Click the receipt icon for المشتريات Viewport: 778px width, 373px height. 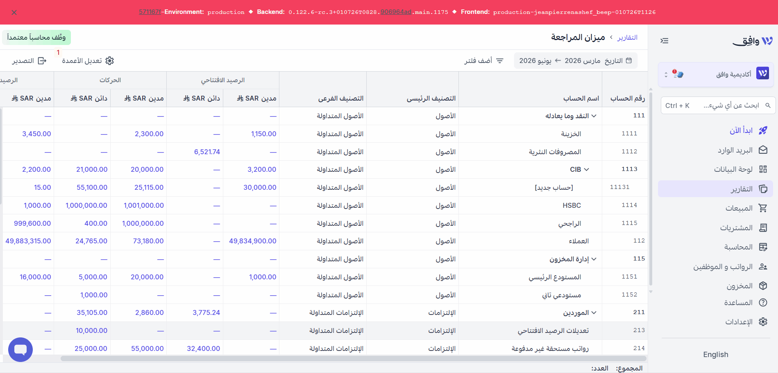click(763, 227)
